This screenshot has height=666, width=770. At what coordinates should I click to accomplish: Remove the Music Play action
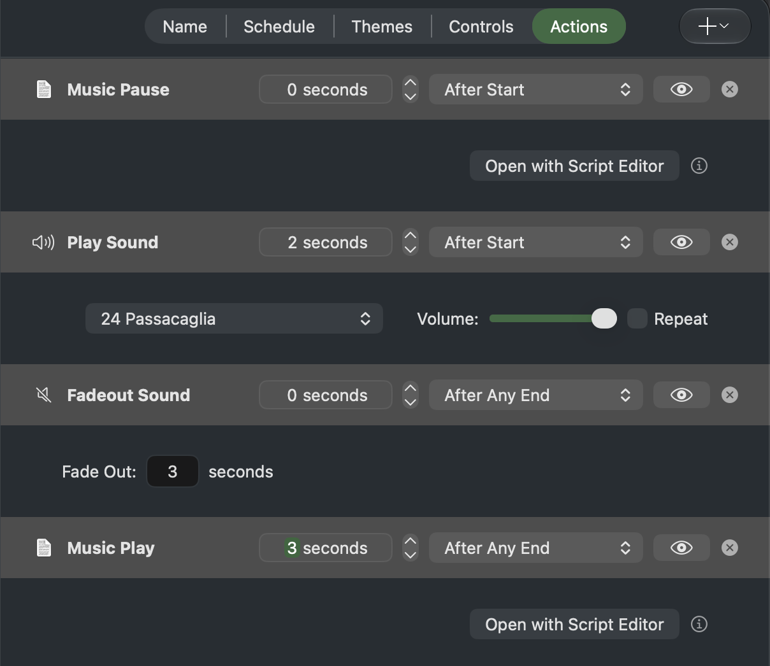[730, 548]
